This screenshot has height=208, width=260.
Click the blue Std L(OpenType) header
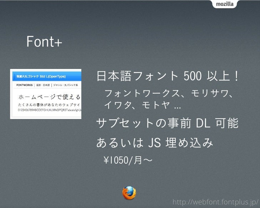[x=47, y=76]
